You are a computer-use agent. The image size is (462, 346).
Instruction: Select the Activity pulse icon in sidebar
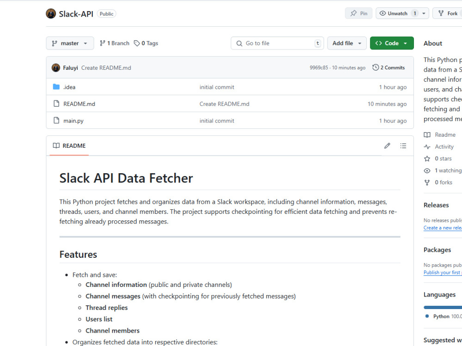tap(427, 146)
